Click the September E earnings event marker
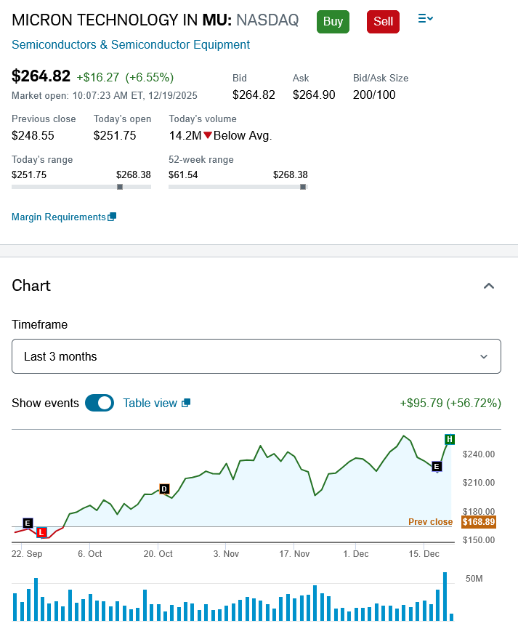Image resolution: width=518 pixels, height=626 pixels. [28, 523]
